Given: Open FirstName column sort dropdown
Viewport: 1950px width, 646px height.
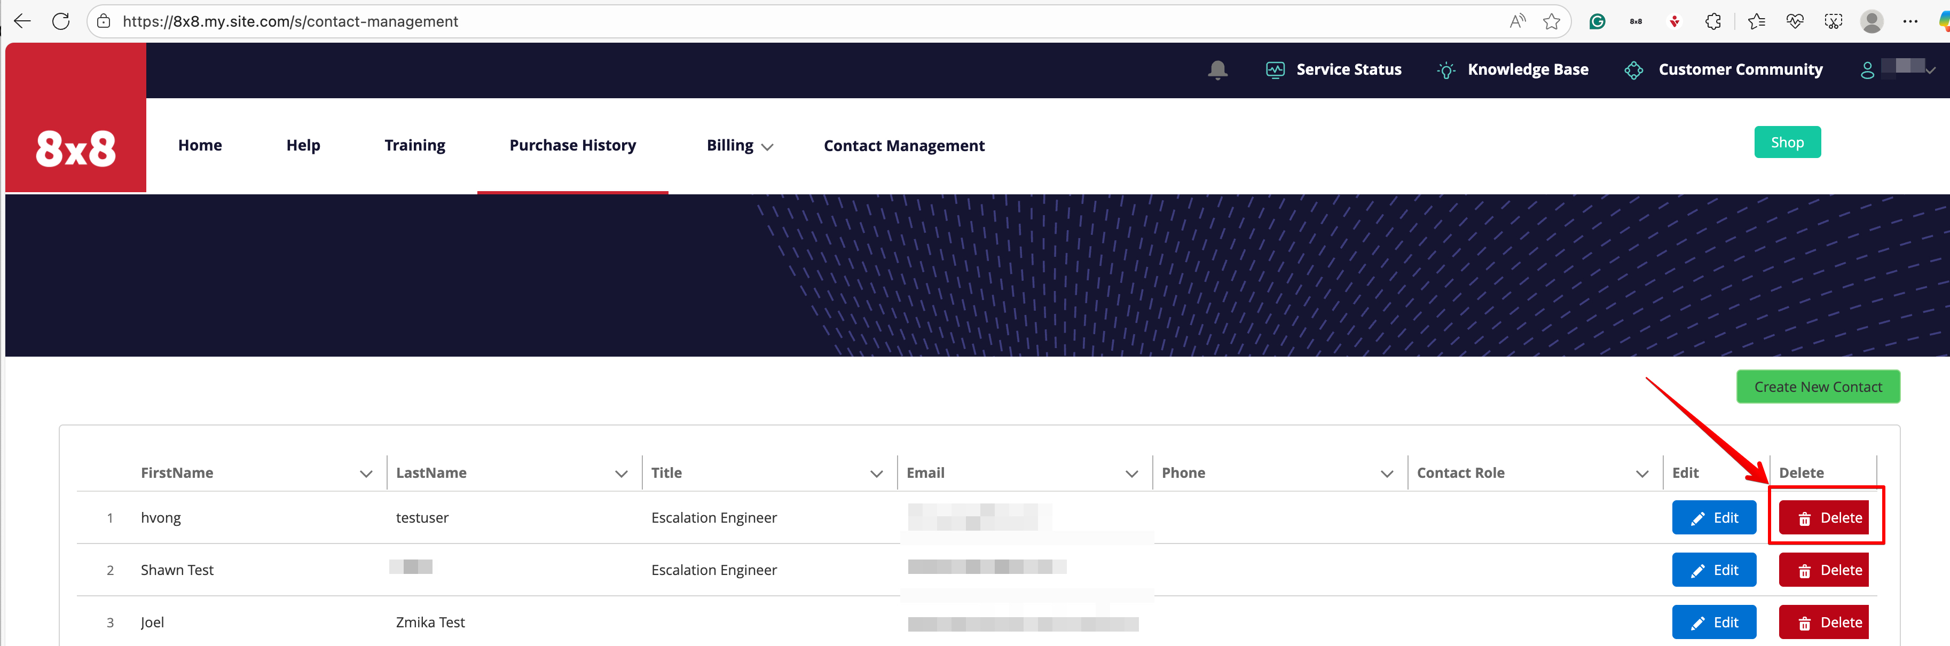Looking at the screenshot, I should 366,474.
